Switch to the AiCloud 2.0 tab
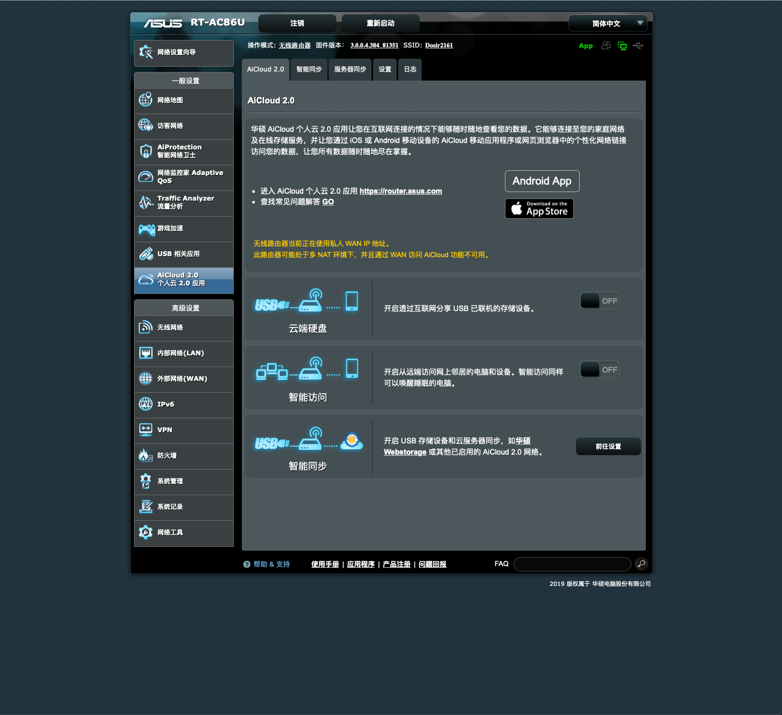The image size is (782, 715). [265, 69]
